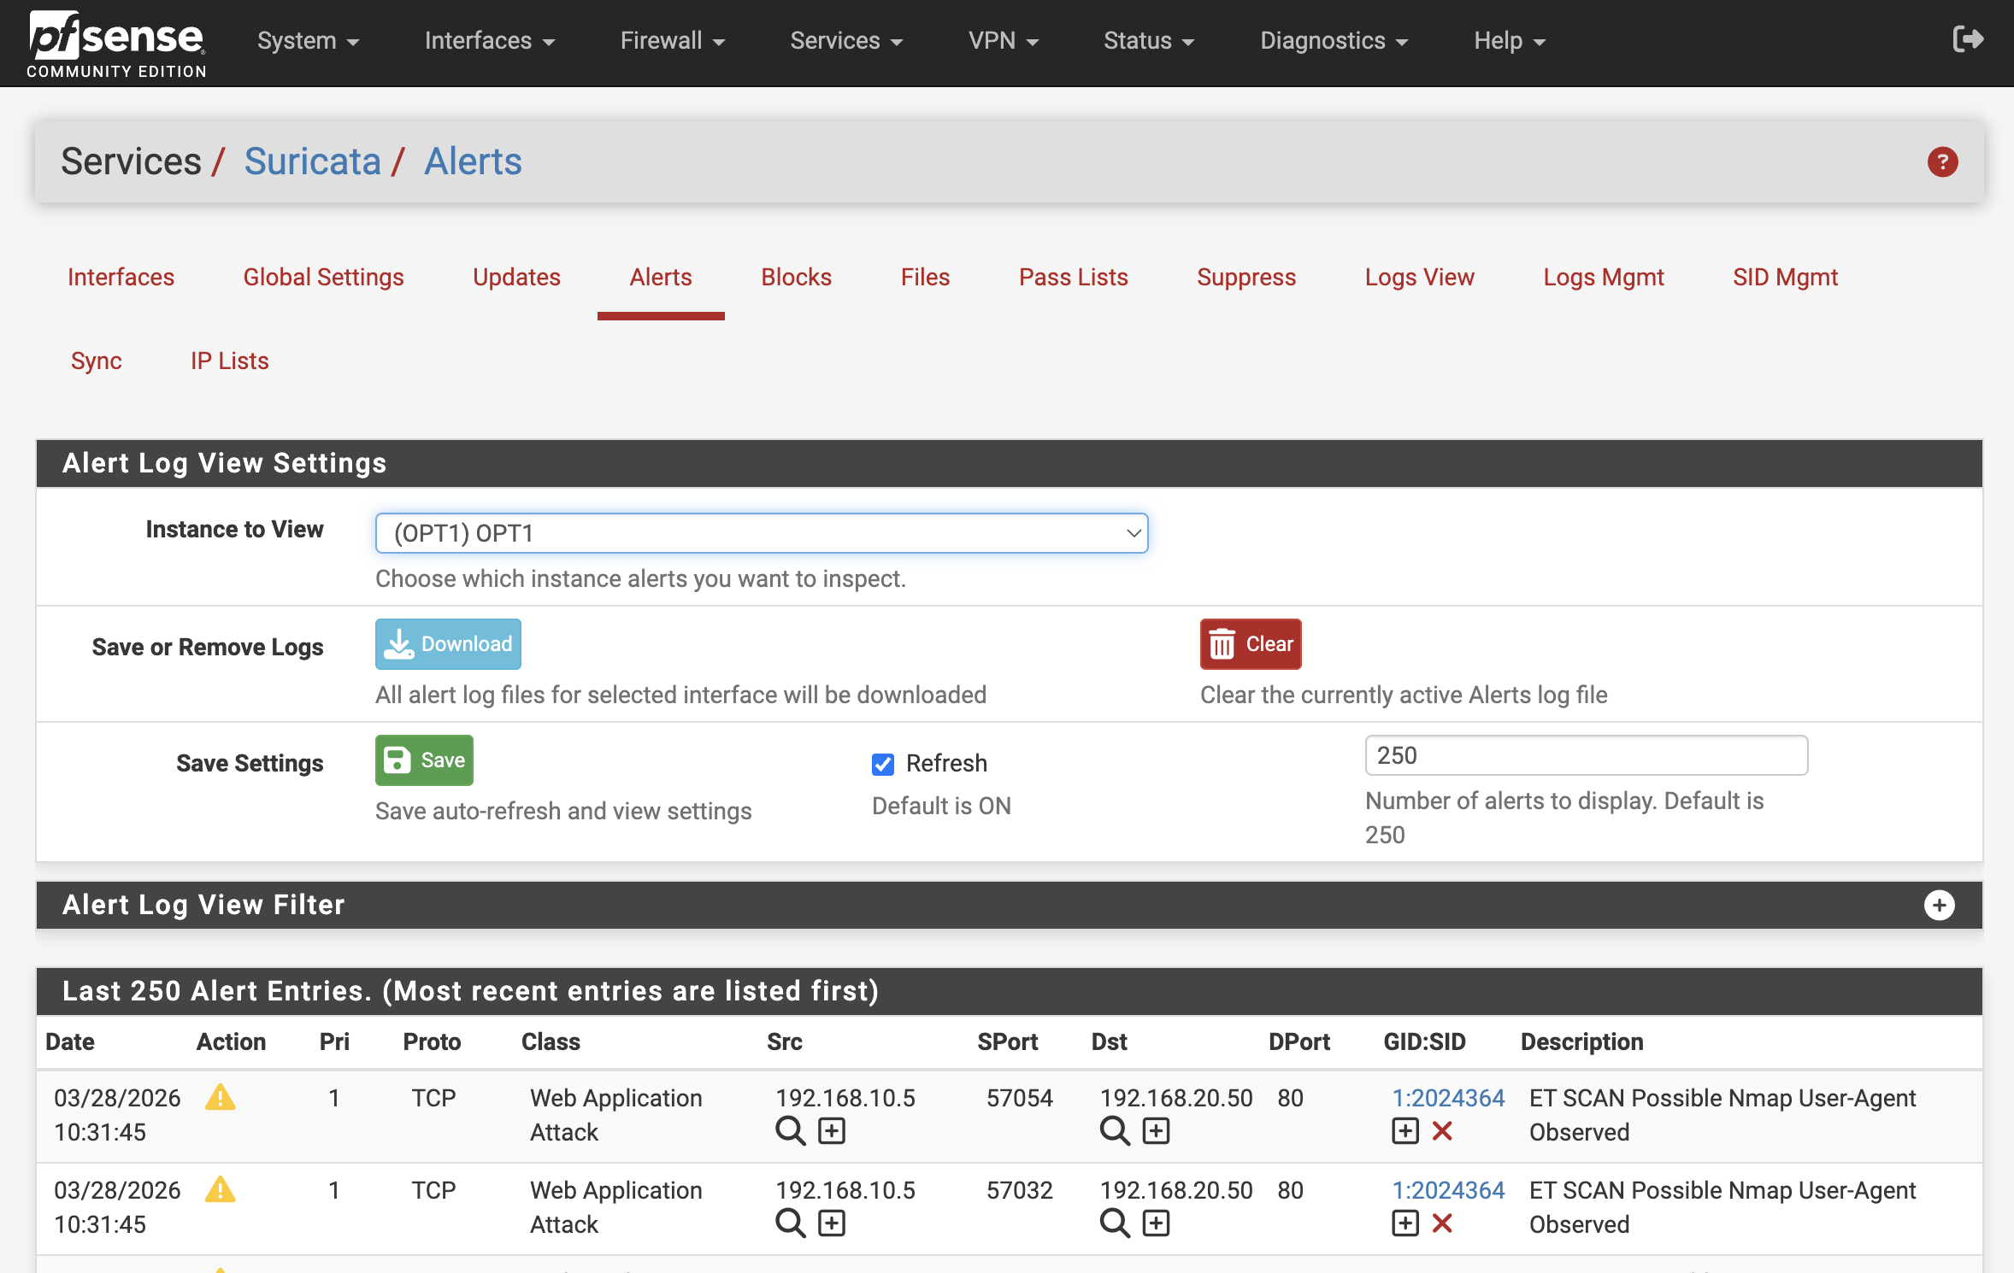Image resolution: width=2014 pixels, height=1273 pixels.
Task: Open the Diagnostics menu
Action: pyautogui.click(x=1333, y=41)
